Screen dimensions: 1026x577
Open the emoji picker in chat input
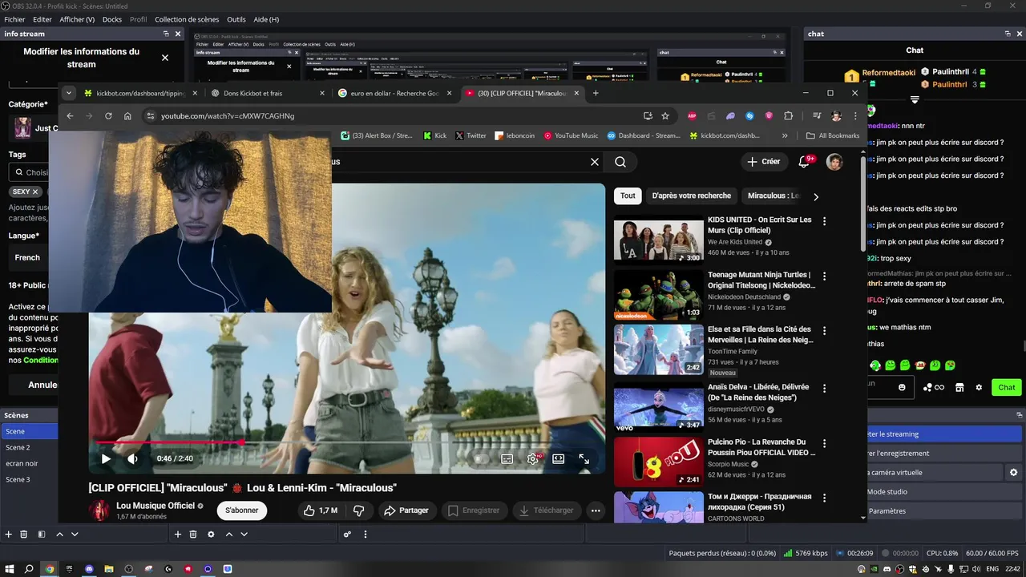[902, 388]
